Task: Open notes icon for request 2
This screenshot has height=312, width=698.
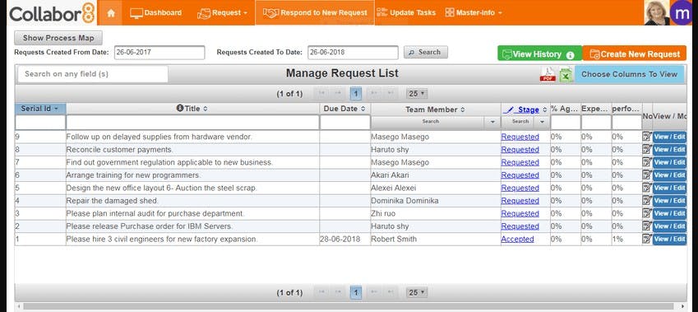Action: tap(647, 226)
